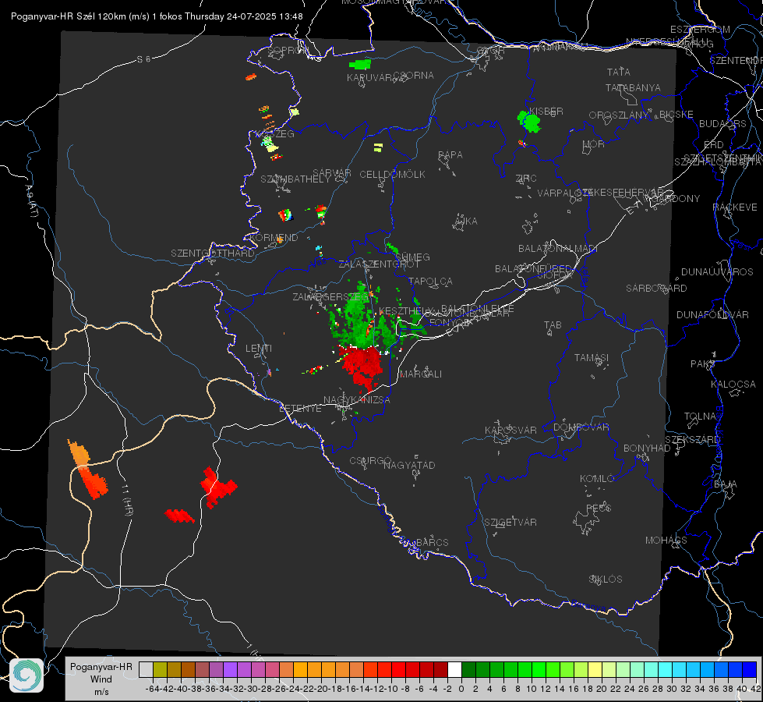Click the LENTI city label

coord(259,349)
